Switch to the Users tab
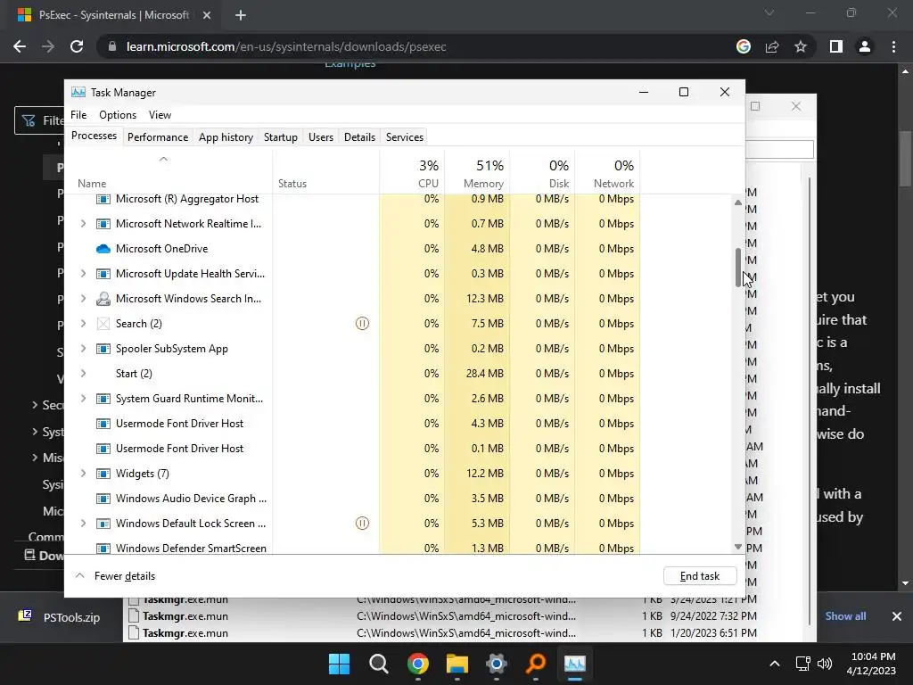Viewport: 913px width, 685px height. point(321,137)
